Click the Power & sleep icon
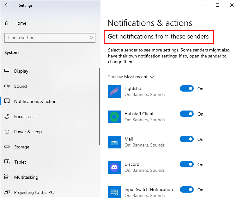 pyautogui.click(x=7, y=132)
